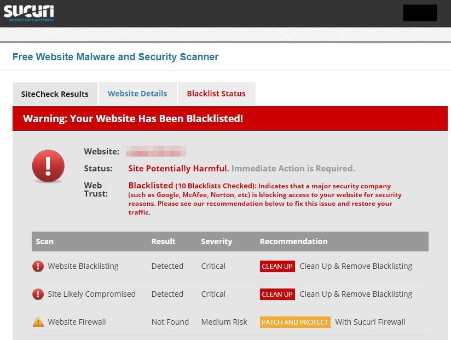Open the SiteCheck Results tab
The image size is (451, 340).
click(55, 94)
